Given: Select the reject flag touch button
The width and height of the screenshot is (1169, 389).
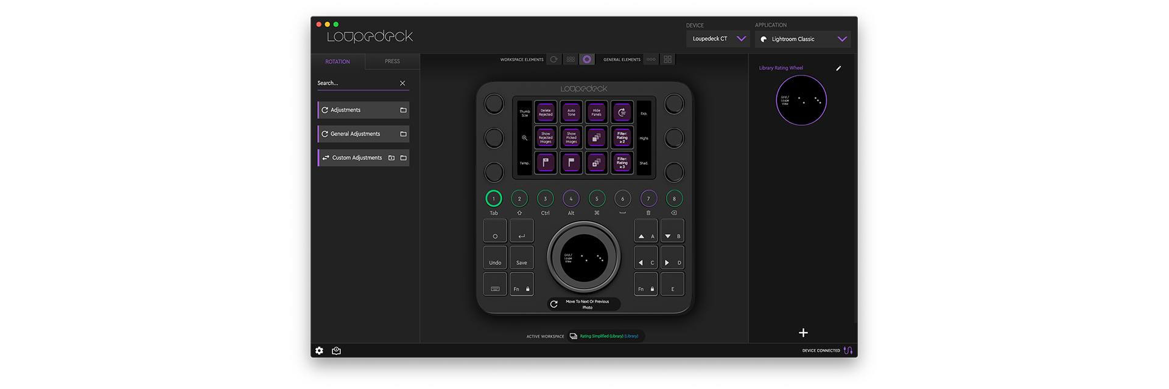Looking at the screenshot, I should pos(546,162).
